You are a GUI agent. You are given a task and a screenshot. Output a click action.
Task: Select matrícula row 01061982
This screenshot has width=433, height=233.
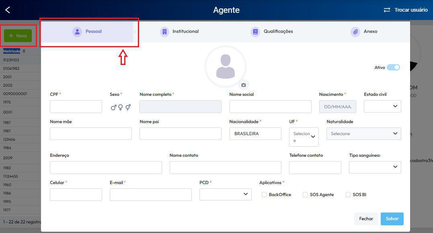pyautogui.click(x=21, y=69)
